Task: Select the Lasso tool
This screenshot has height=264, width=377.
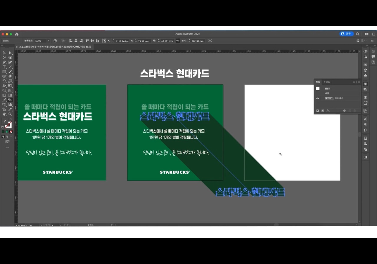Action: [10, 58]
